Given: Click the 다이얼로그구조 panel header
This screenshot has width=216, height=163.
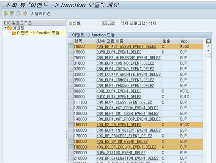Looking at the screenshot, I should [x=34, y=23].
